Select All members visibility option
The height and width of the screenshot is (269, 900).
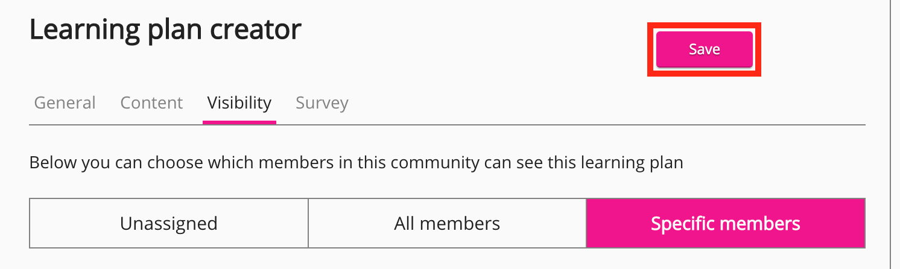pyautogui.click(x=447, y=223)
